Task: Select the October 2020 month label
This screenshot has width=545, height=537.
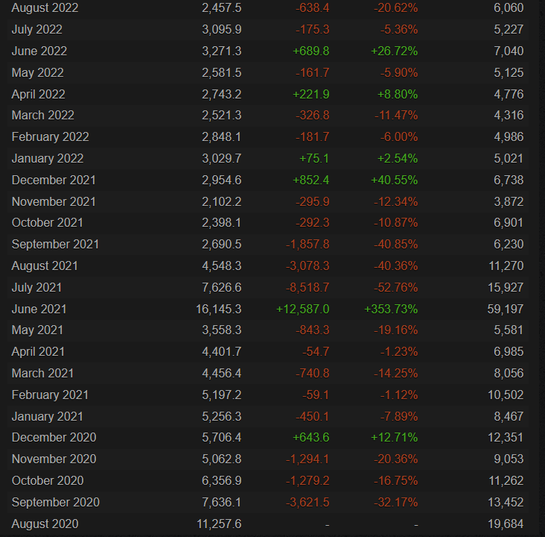Action: coord(48,480)
